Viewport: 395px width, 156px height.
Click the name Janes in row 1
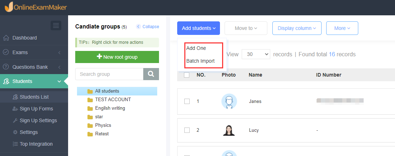pyautogui.click(x=255, y=102)
